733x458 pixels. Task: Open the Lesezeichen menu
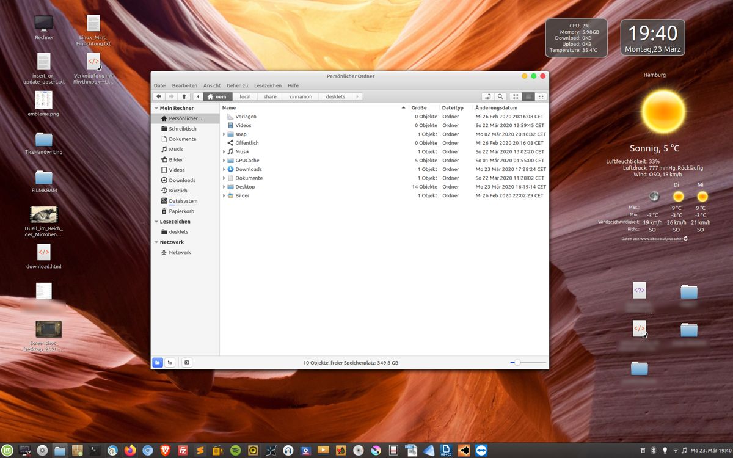click(x=268, y=85)
